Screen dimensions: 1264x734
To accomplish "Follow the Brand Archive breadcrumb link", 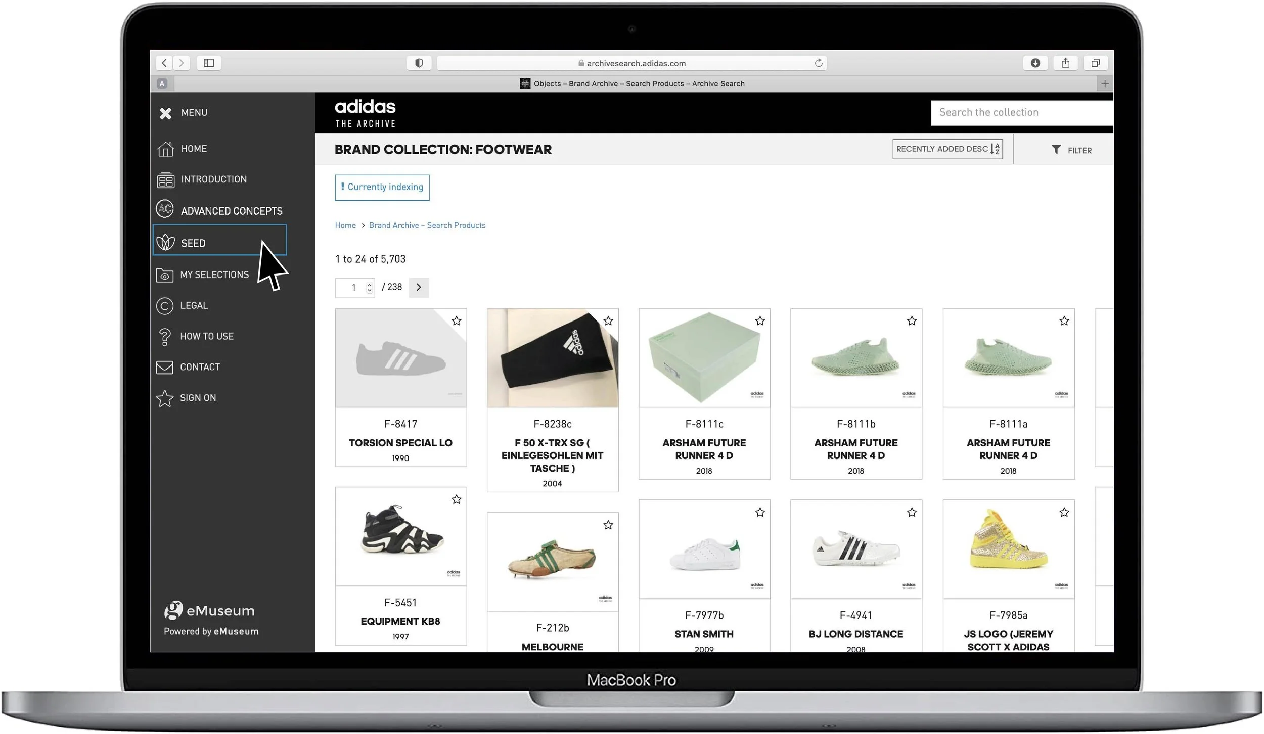I will 427,225.
